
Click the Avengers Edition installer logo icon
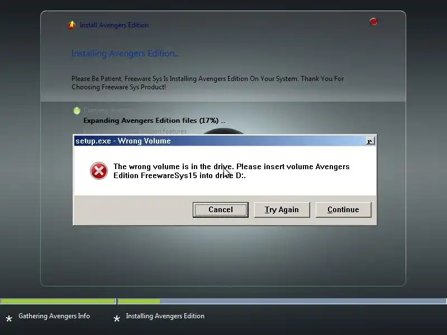coord(72,25)
